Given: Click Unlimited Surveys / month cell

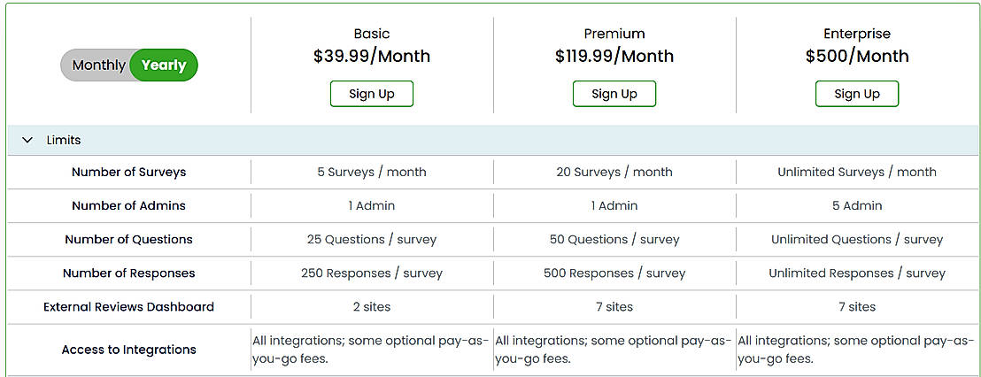Looking at the screenshot, I should [857, 172].
